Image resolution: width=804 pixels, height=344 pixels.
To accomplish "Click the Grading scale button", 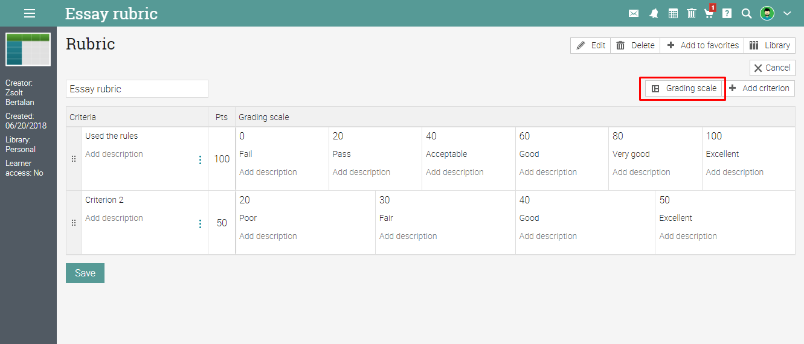I will tap(684, 88).
